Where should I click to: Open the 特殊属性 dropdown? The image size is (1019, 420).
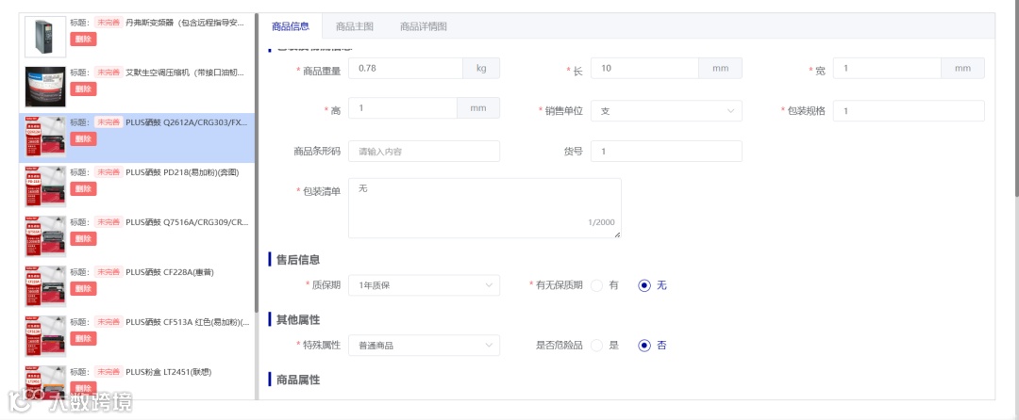425,346
